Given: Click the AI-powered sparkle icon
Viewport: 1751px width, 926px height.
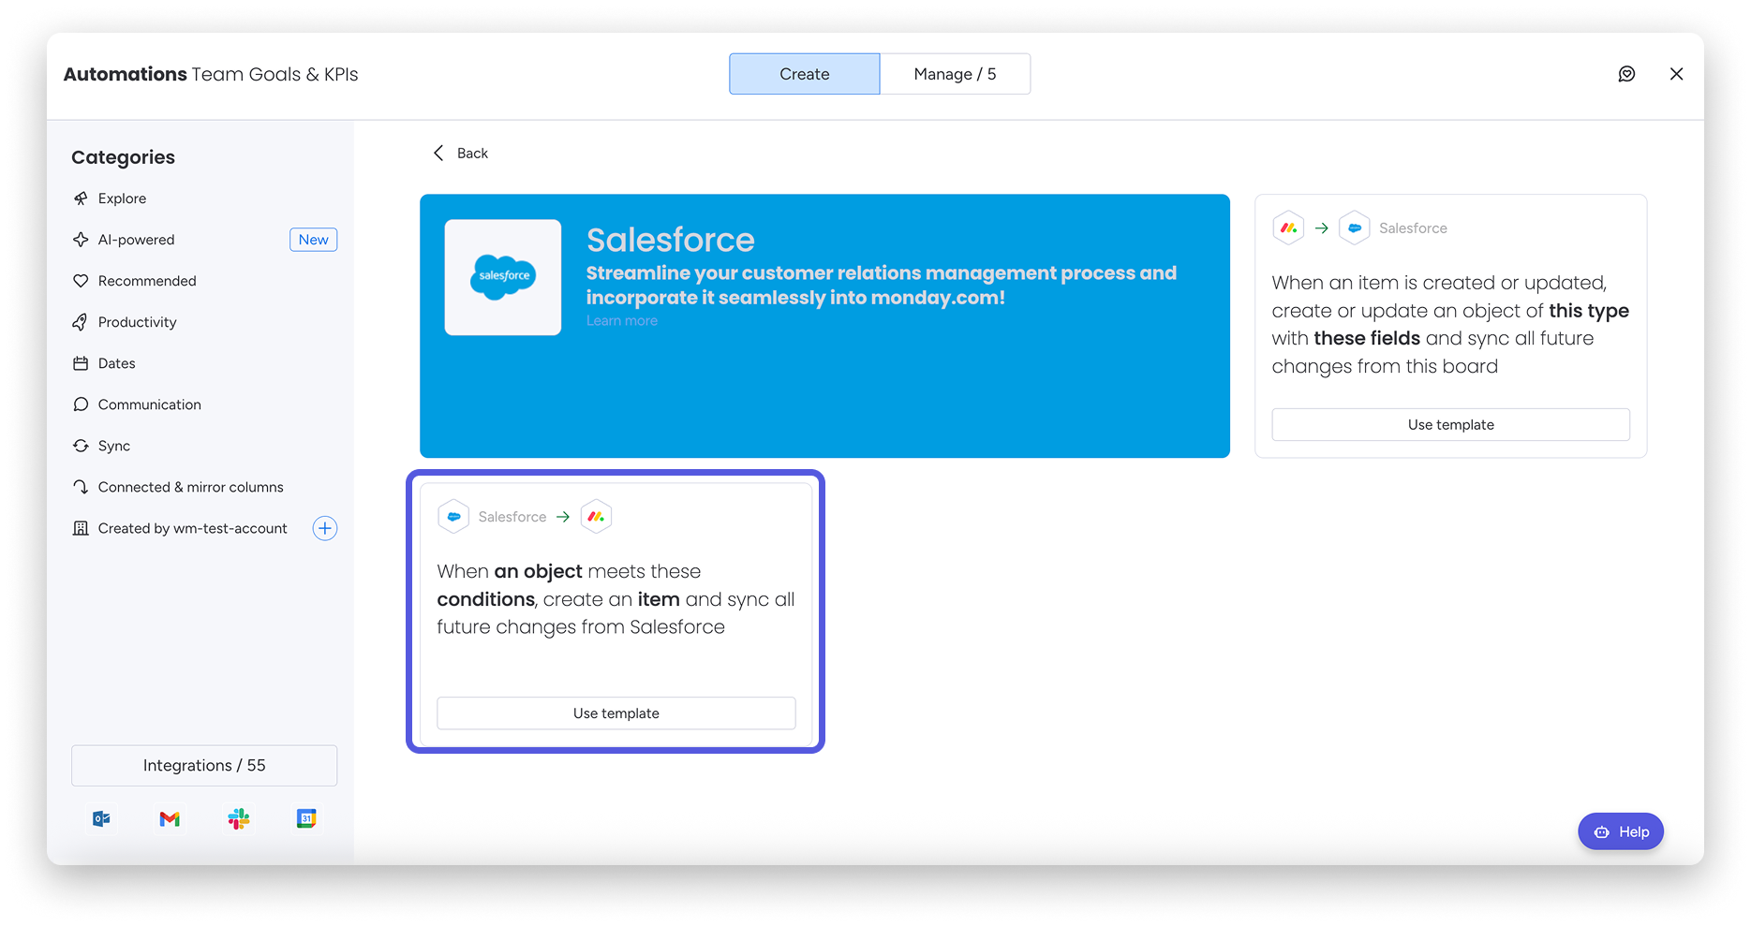Looking at the screenshot, I should (81, 240).
